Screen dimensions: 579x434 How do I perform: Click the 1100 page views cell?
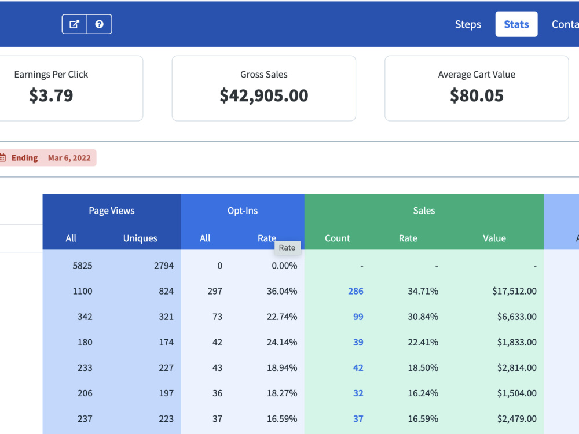82,291
